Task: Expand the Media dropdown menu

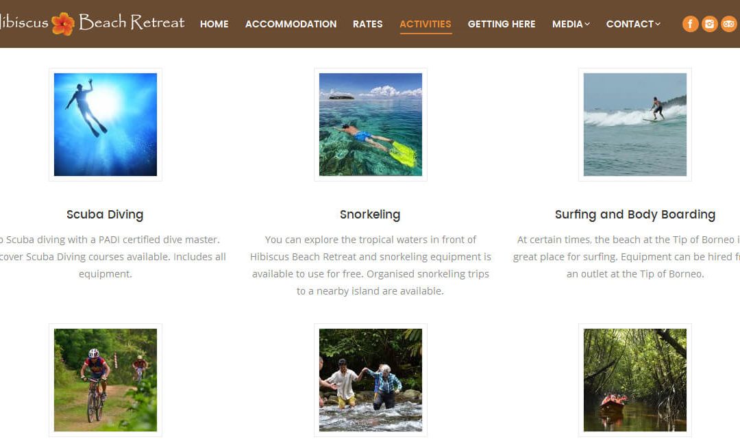Action: [571, 24]
